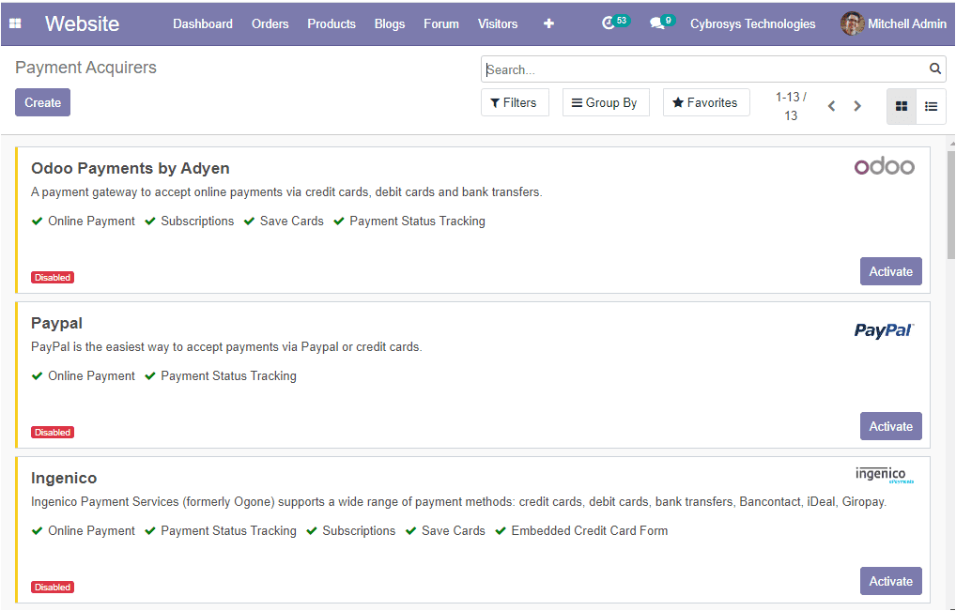
Task: Switch to list view icon
Action: 931,106
